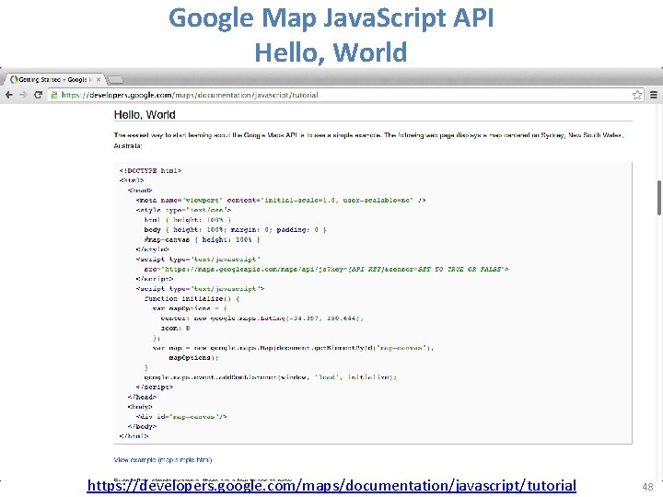
Task: Click the vertical scrollbar thumb
Action: pos(658,198)
